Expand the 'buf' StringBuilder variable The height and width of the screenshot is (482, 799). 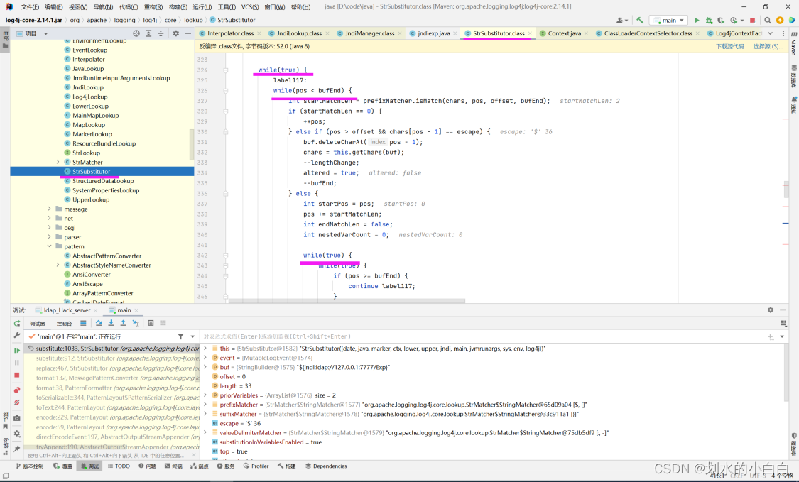click(205, 368)
